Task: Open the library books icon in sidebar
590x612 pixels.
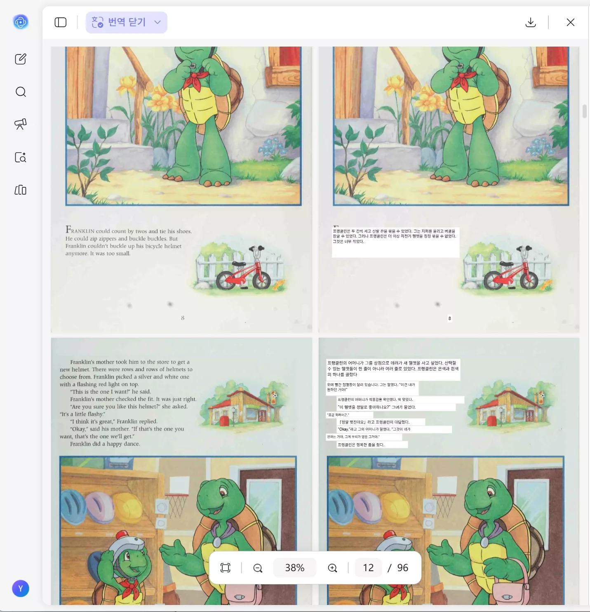Action: coord(21,190)
